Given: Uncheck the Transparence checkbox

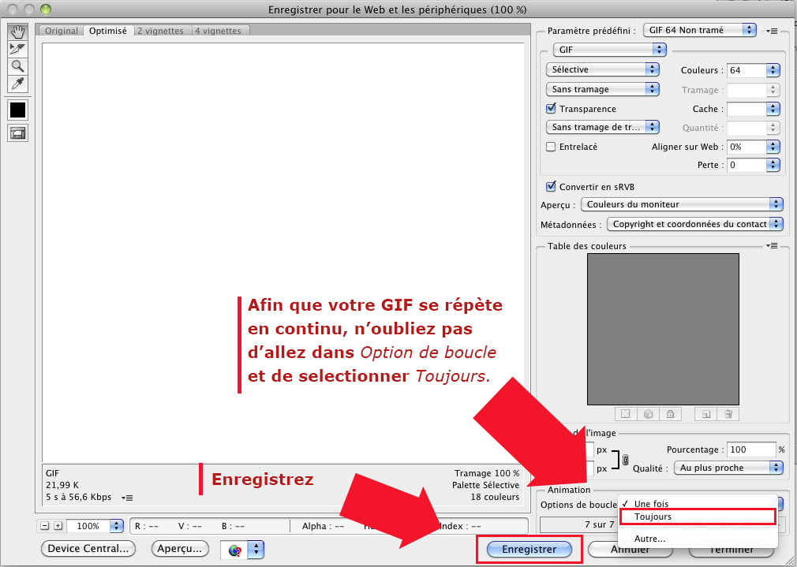Looking at the screenshot, I should (552, 109).
